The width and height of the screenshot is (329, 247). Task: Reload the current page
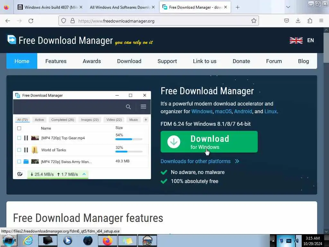[31, 21]
